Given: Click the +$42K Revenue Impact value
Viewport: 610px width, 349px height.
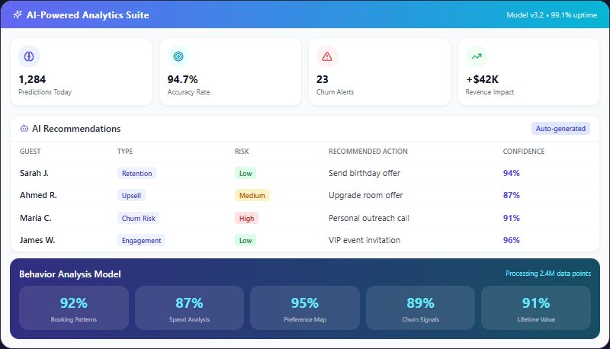Looking at the screenshot, I should [482, 80].
